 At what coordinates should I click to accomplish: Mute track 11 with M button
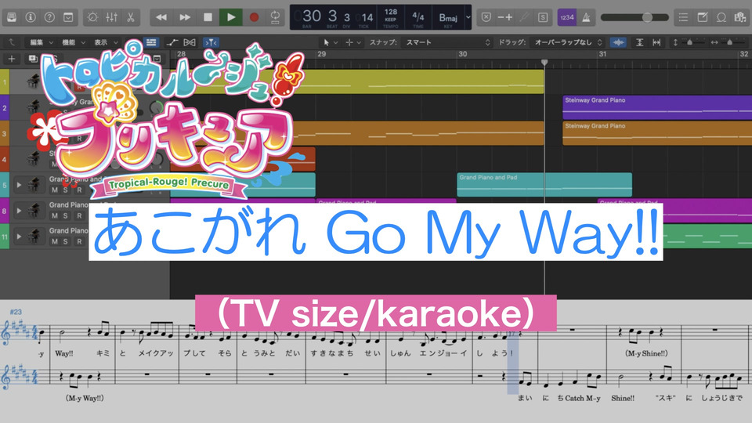click(55, 241)
